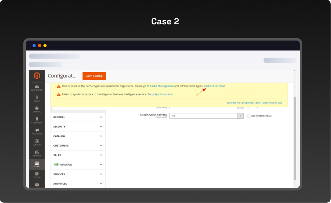Expand the Advanced configuration section

point(78,183)
